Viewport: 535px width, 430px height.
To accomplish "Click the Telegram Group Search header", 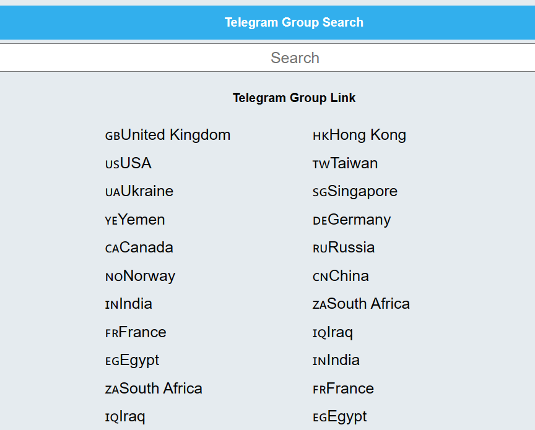I will (x=294, y=22).
